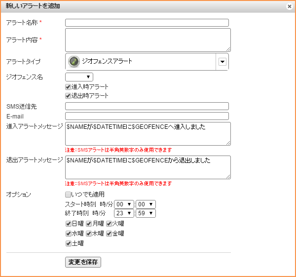Screen dimensions: 296x277
Task: Toggle the 退出時アラート checkbox
Action: tap(69, 95)
